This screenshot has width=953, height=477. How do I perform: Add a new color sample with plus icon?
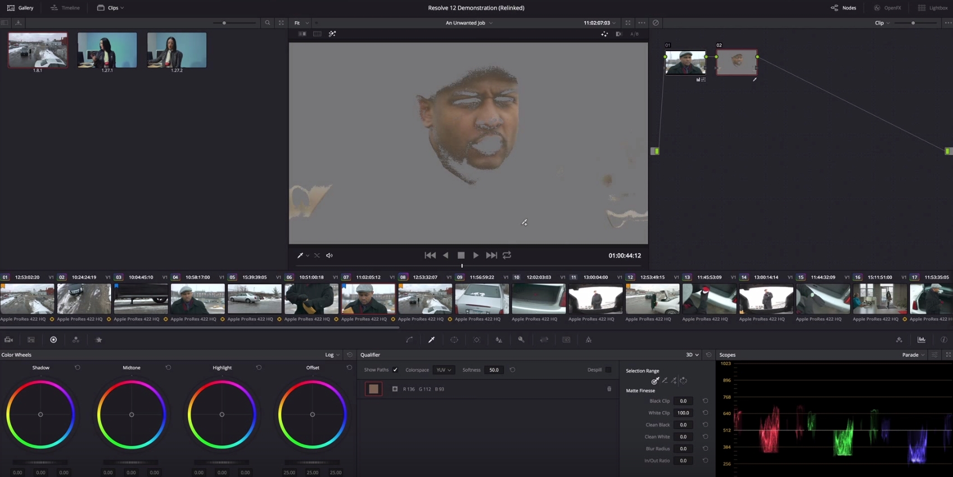(x=395, y=389)
